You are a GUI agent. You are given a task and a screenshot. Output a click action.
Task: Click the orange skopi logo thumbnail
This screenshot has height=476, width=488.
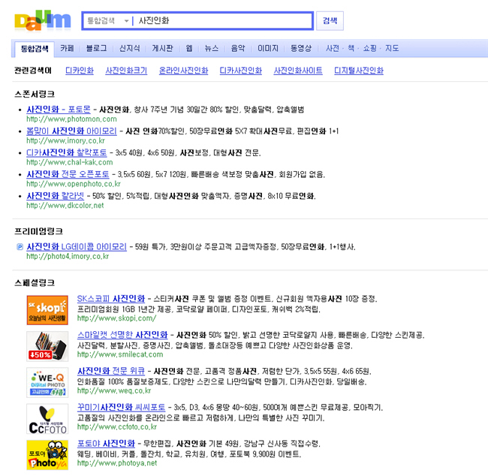click(47, 310)
